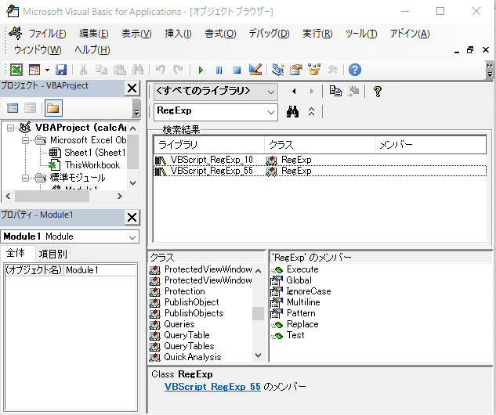Select Protection in the classes list
Screen dimensions: 496x415
(x=185, y=291)
